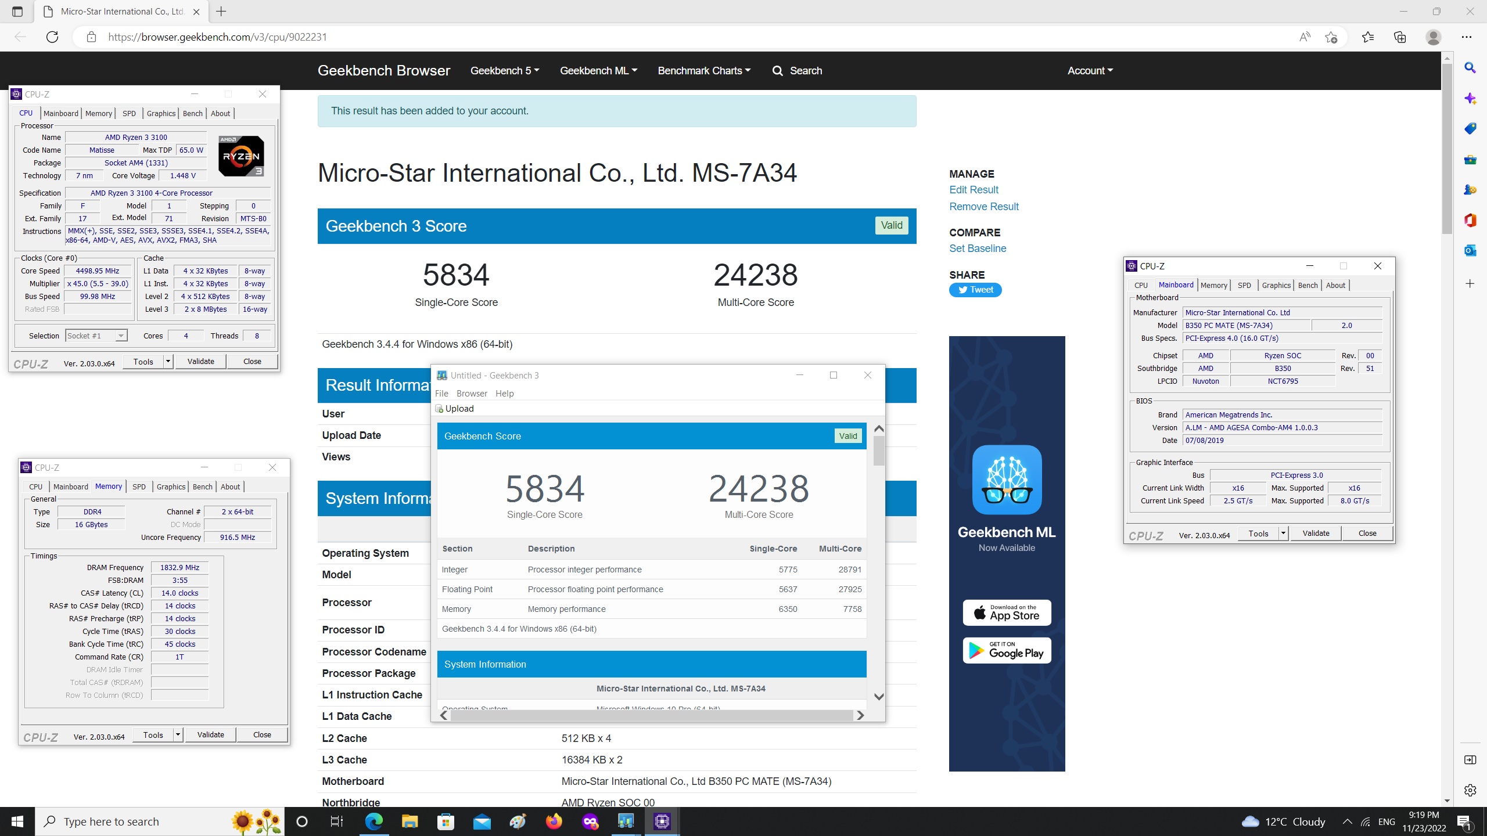Open the Edge sidebar Outlook icon
Screen dimensions: 1487x836
tap(1470, 251)
